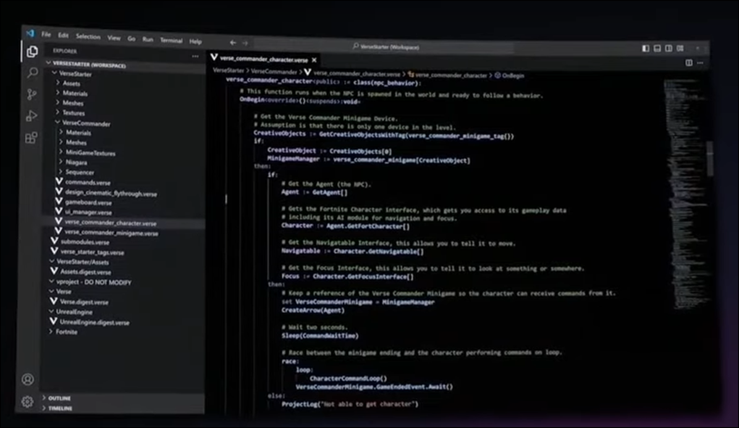Open the Run and Debug view icon
739x428 pixels.
click(32, 116)
